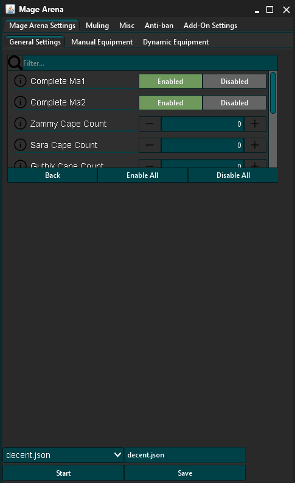Decrease Zammy Cape Count with minus
The width and height of the screenshot is (295, 483).
(x=150, y=124)
